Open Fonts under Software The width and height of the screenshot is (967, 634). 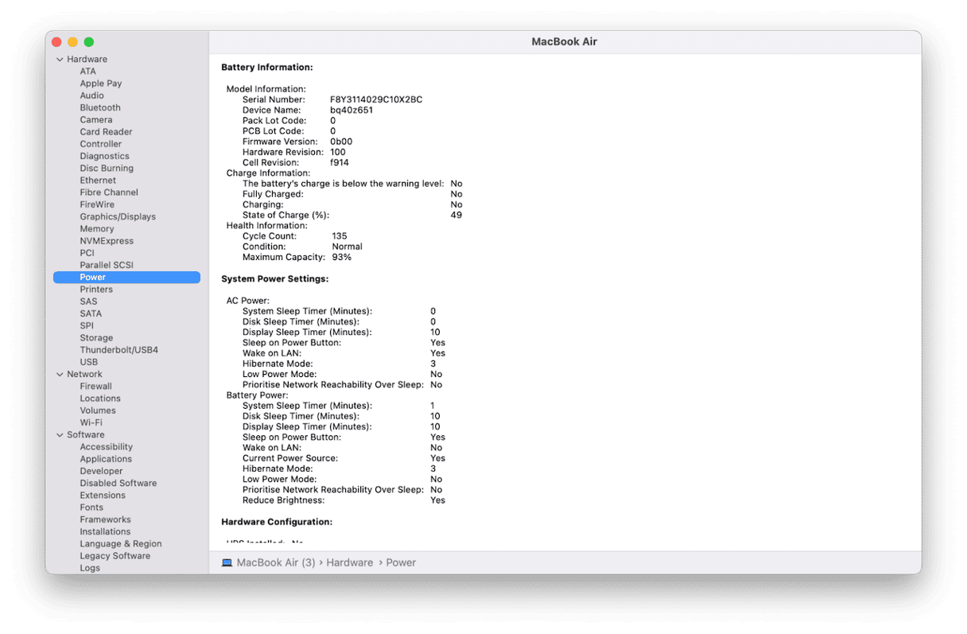91,508
